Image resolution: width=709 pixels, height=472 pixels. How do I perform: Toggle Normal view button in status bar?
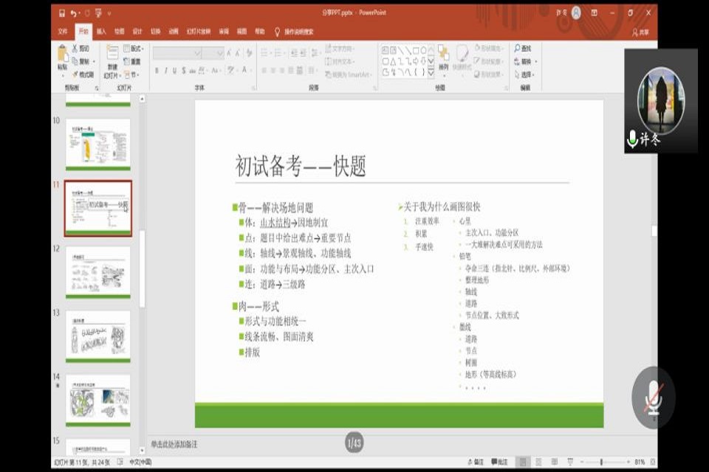(523, 462)
